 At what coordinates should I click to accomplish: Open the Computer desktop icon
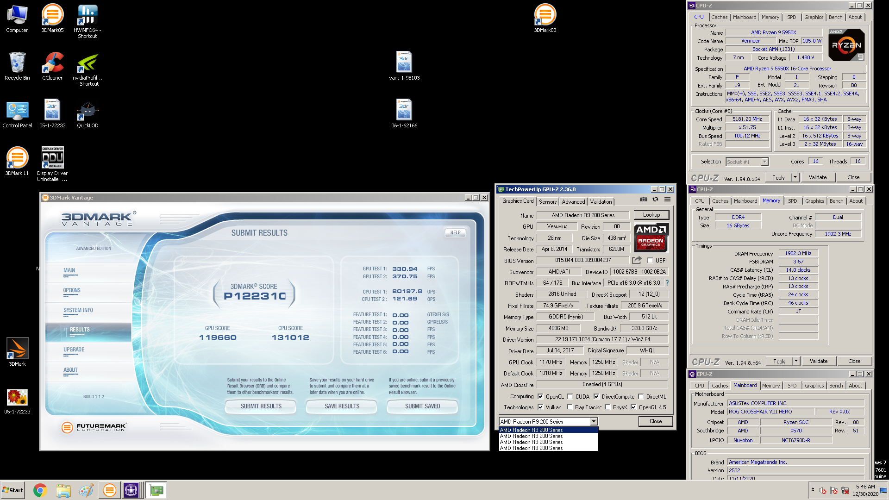(17, 19)
